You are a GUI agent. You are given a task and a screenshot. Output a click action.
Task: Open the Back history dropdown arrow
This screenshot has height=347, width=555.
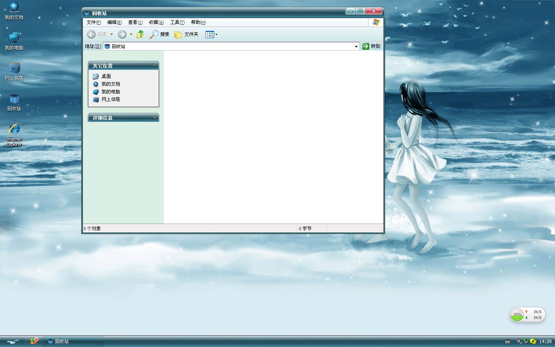[x=111, y=34]
